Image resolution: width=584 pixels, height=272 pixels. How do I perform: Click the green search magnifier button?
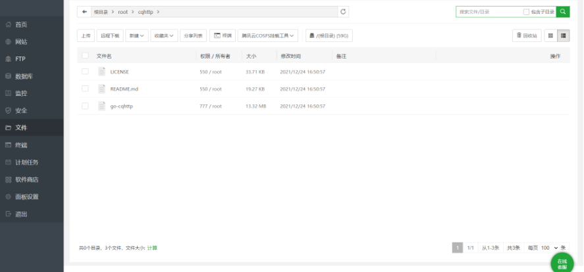pyautogui.click(x=563, y=12)
